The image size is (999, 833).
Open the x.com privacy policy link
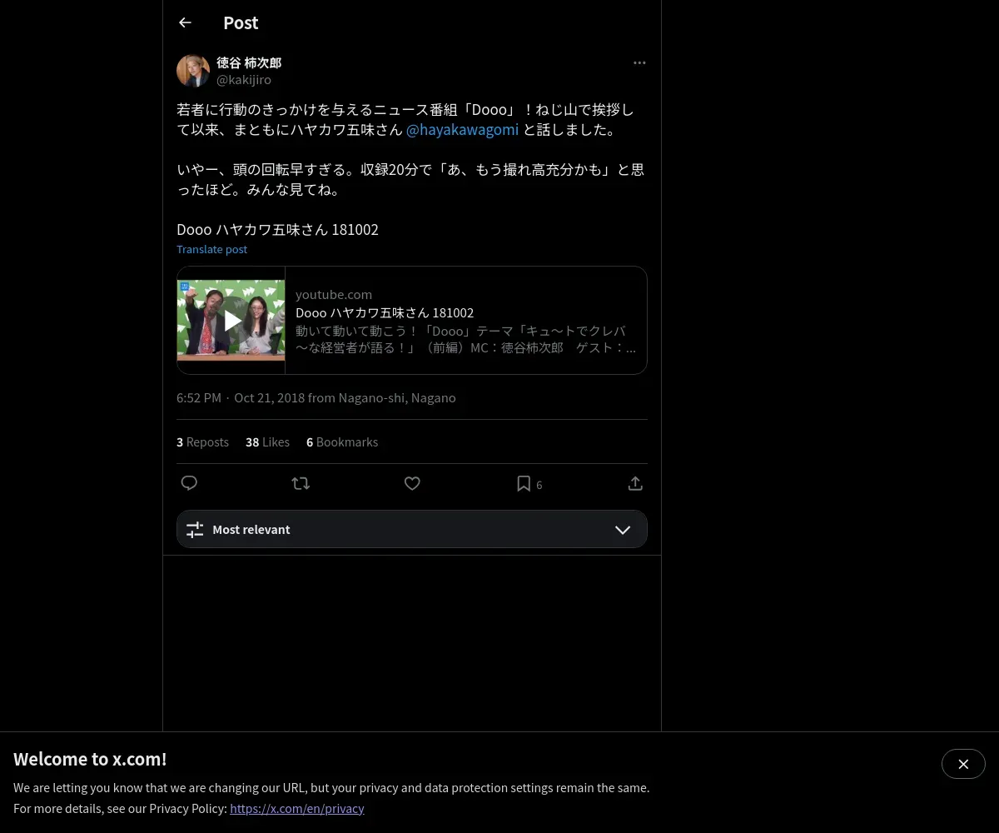tap(297, 808)
